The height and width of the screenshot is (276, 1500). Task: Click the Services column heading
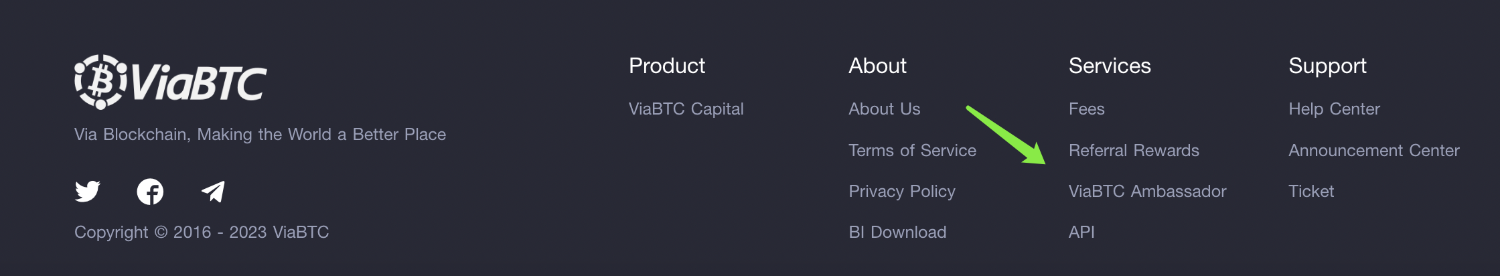(x=1110, y=66)
